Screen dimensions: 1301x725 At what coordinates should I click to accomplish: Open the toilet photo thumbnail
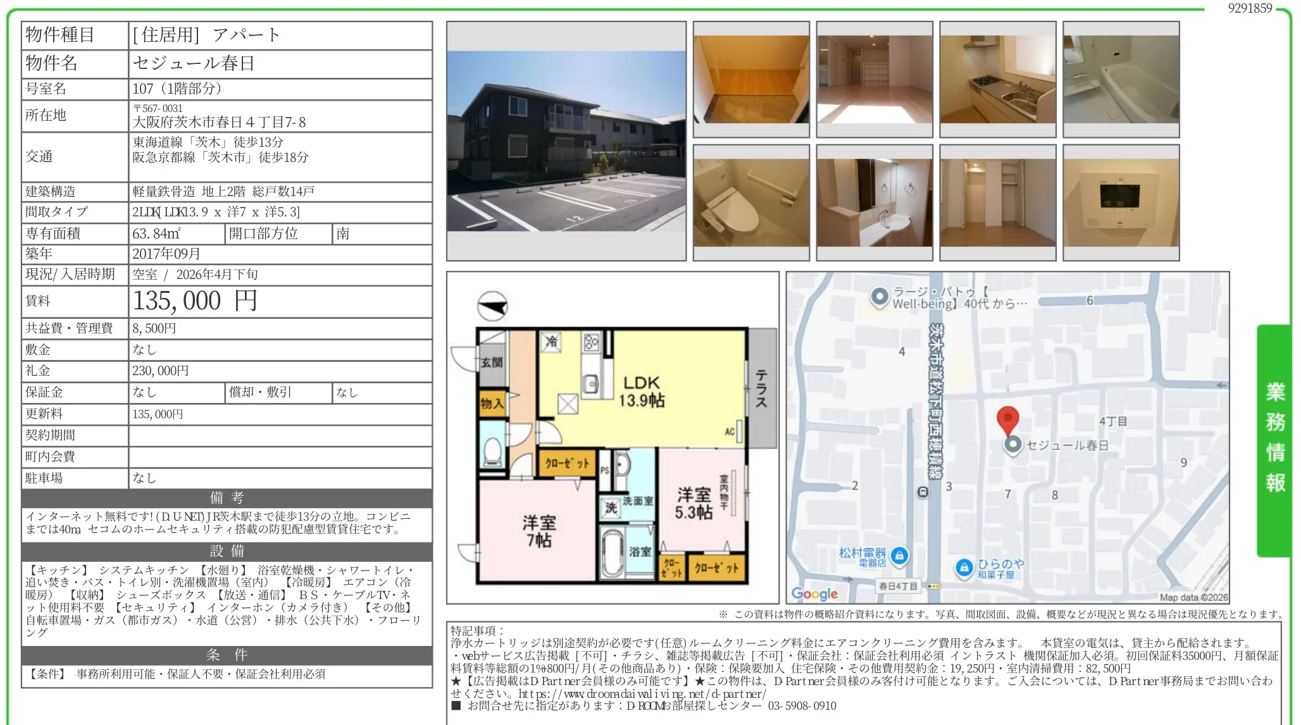[x=750, y=202]
